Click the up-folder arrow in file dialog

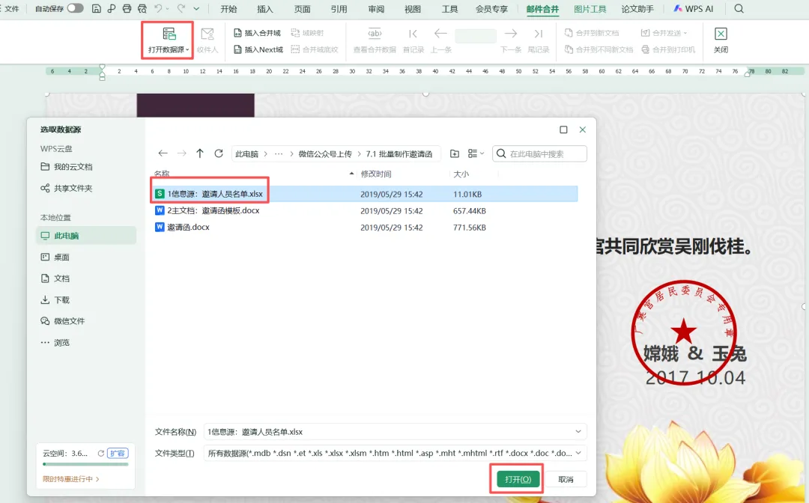200,153
